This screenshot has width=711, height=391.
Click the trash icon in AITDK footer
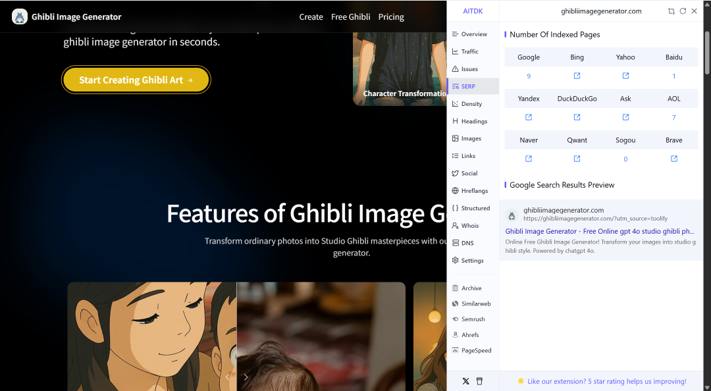[x=480, y=382]
